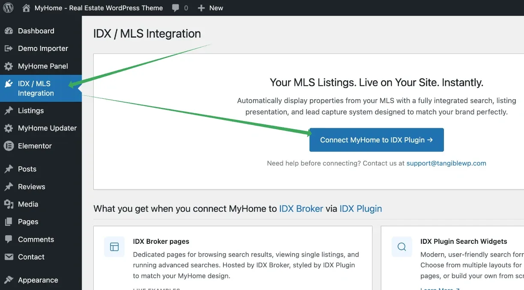Open the WordPress logo menu
Image resolution: width=524 pixels, height=290 pixels.
point(8,8)
